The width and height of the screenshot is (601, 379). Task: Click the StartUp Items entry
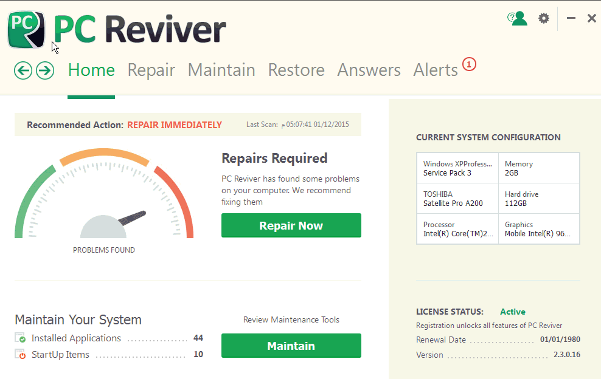click(x=60, y=355)
